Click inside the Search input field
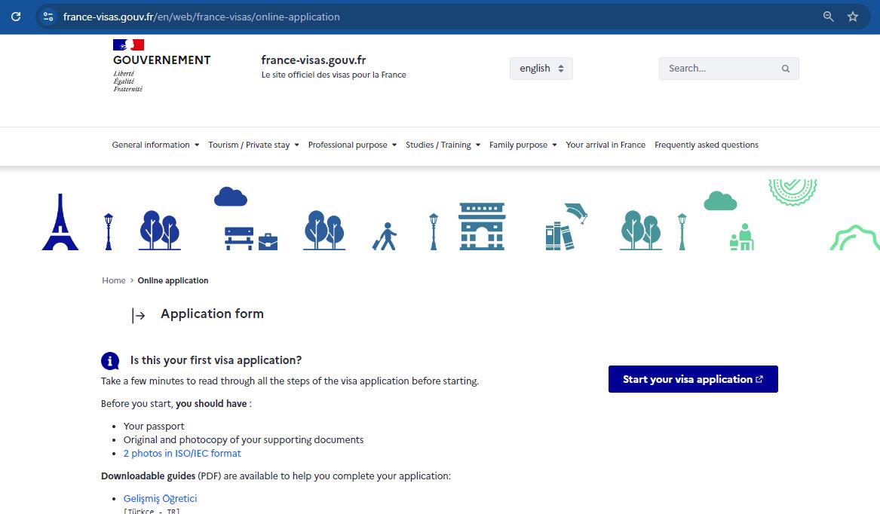 [x=716, y=68]
